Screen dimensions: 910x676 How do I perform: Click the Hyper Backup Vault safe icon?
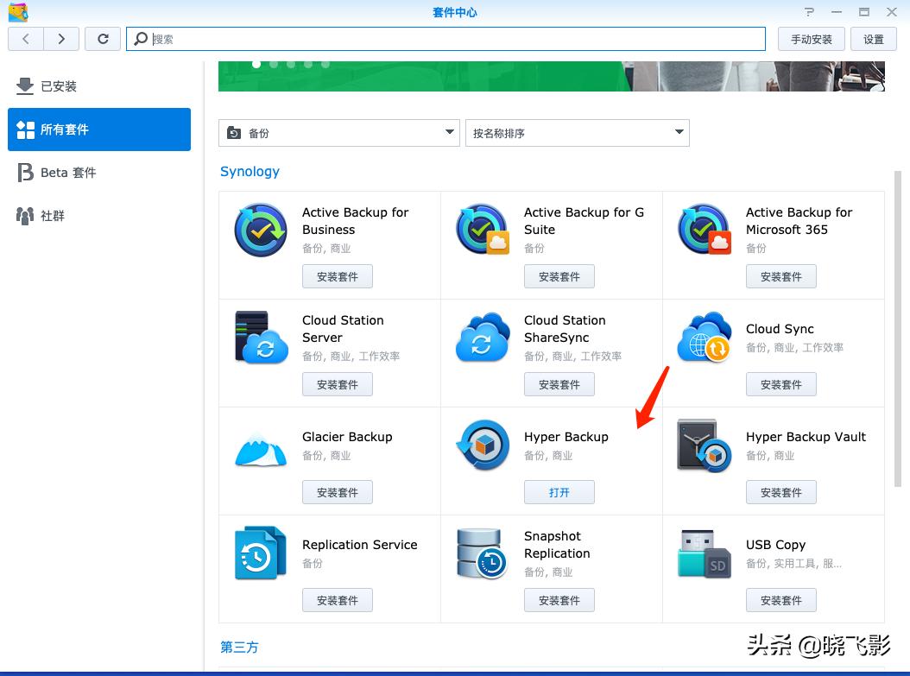705,445
